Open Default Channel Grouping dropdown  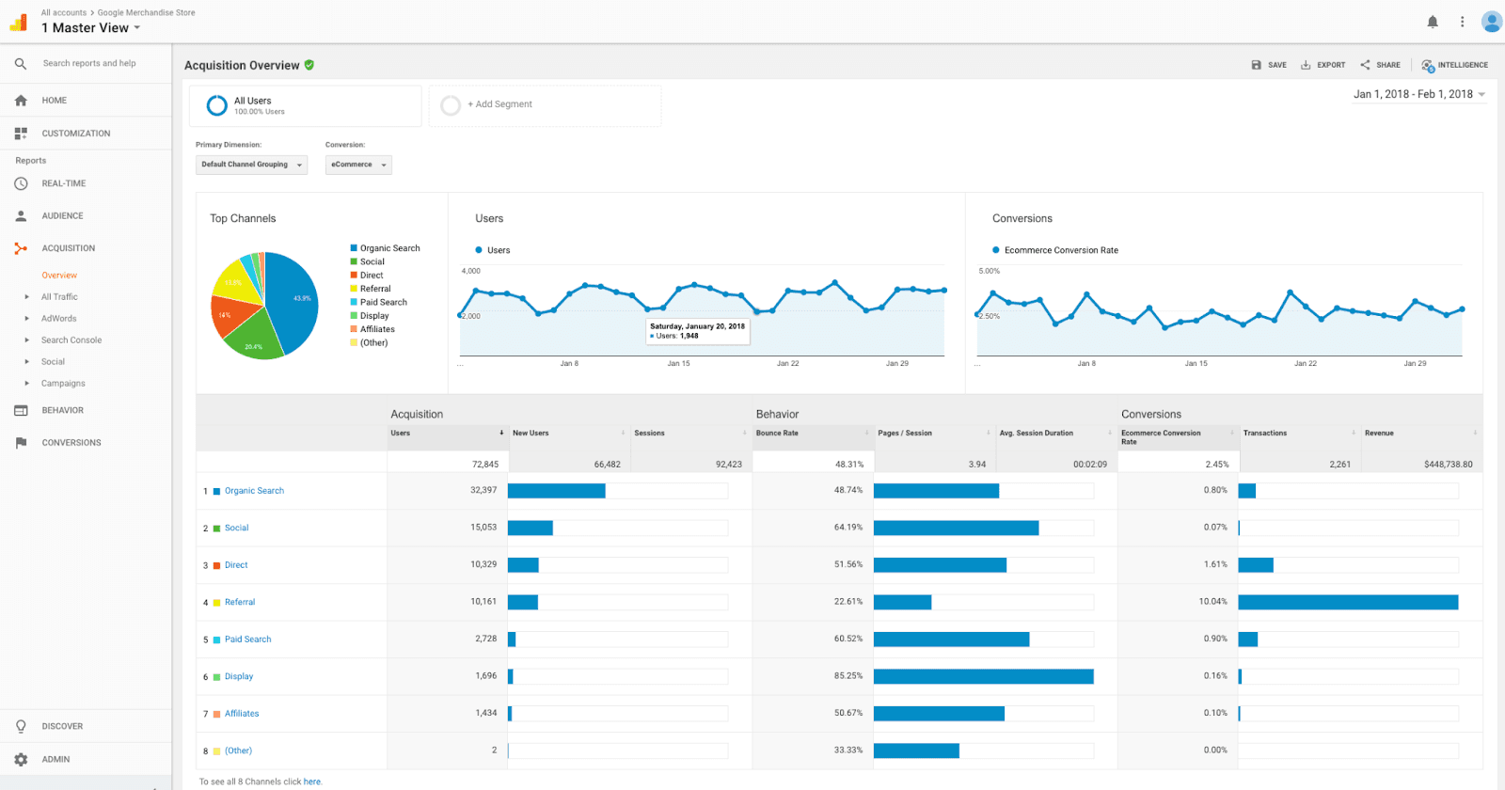(251, 165)
